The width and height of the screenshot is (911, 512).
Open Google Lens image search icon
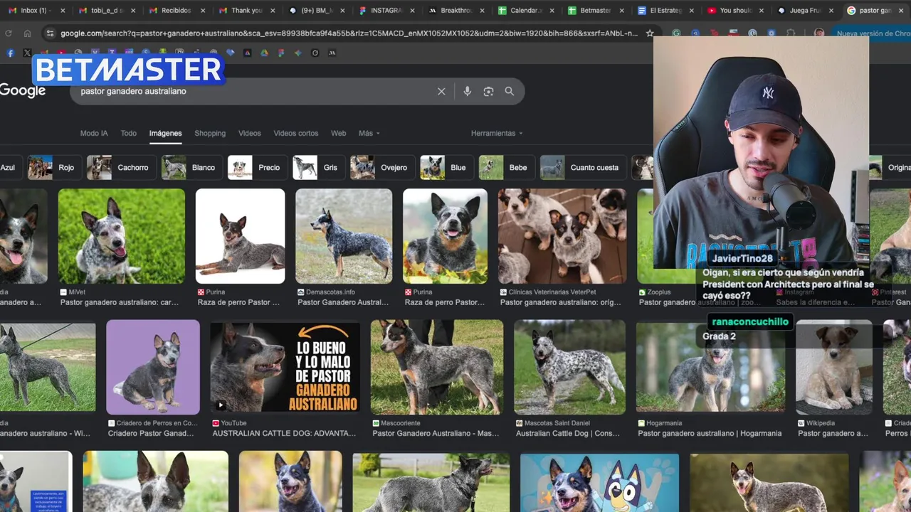click(488, 91)
